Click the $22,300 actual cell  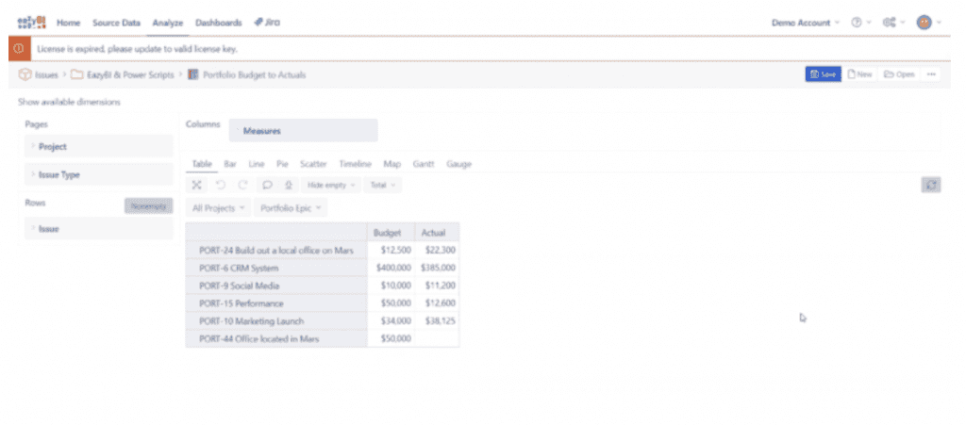437,251
